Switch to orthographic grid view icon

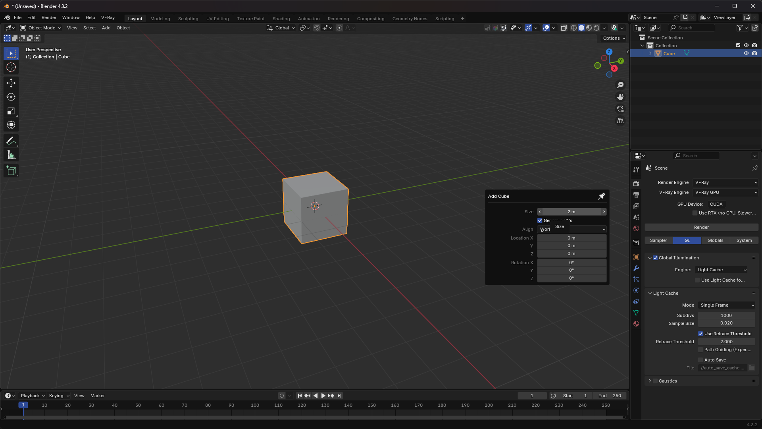pyautogui.click(x=620, y=121)
